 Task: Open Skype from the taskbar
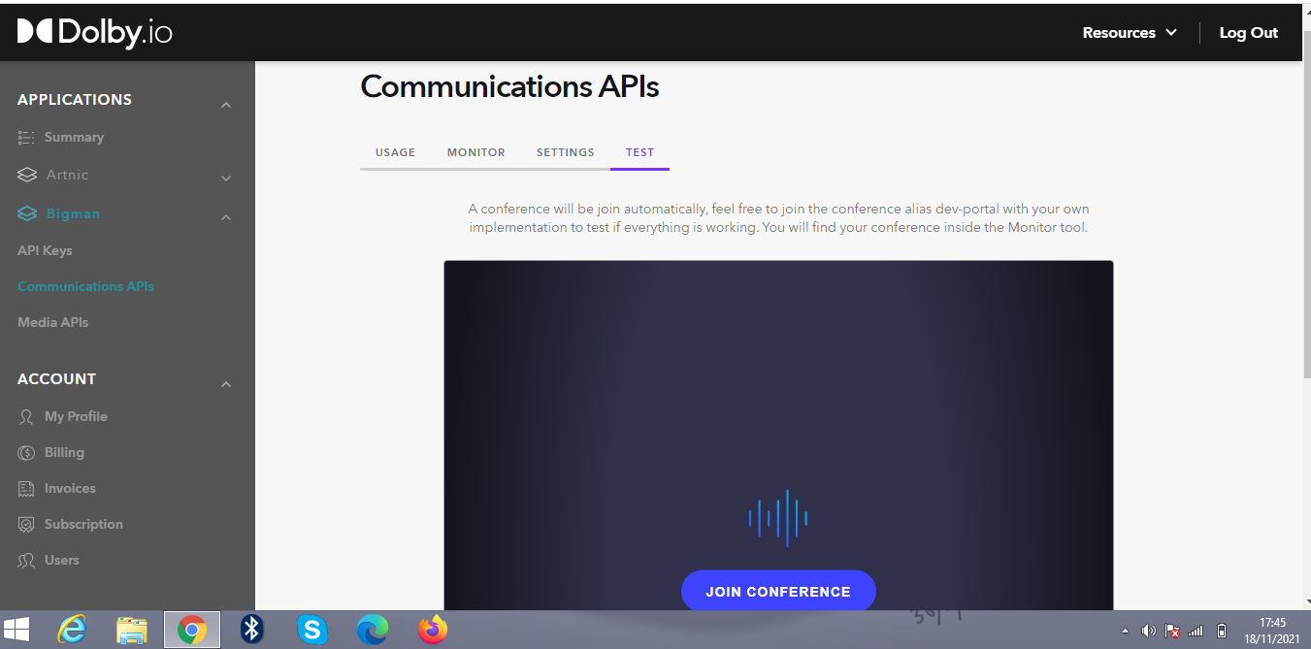pos(311,630)
